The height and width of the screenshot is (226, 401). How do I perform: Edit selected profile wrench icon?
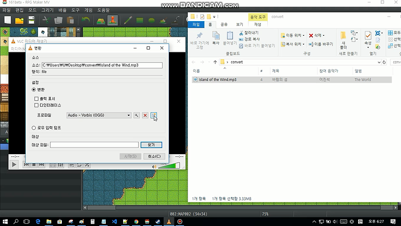click(136, 115)
